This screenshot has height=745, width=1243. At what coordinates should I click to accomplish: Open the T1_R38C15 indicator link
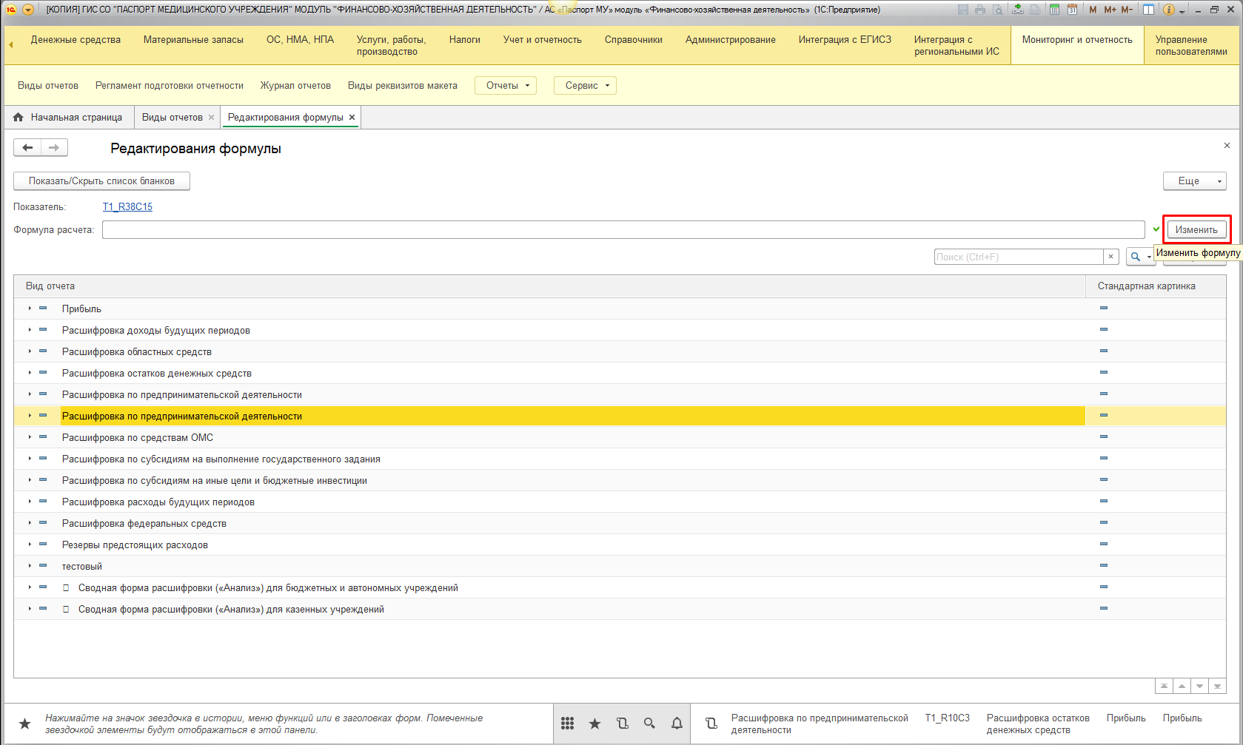point(127,207)
